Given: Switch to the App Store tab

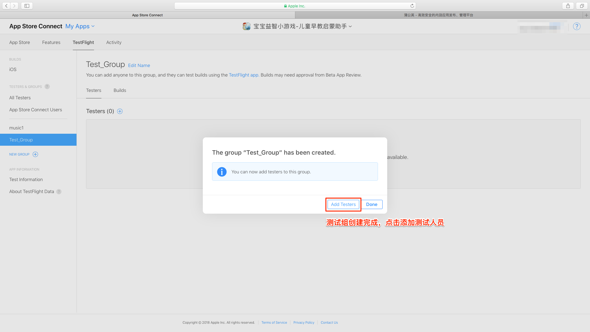Looking at the screenshot, I should [20, 42].
